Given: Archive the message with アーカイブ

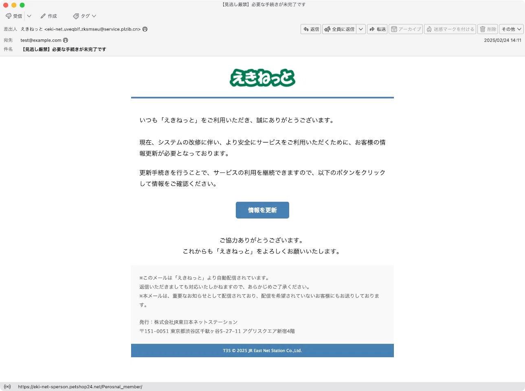Looking at the screenshot, I should coord(406,29).
